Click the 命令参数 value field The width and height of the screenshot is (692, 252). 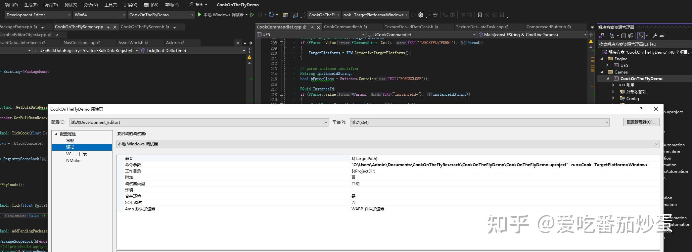pyautogui.click(x=499, y=165)
